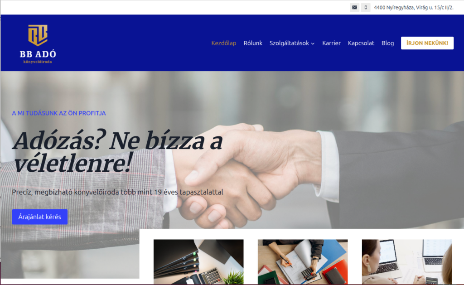
Task: Expand the Szolgáltatások dropdown chevron
Action: coord(313,43)
